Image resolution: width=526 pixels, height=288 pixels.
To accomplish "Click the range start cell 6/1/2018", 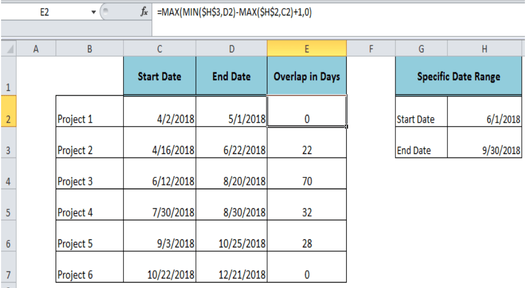I will click(x=484, y=111).
